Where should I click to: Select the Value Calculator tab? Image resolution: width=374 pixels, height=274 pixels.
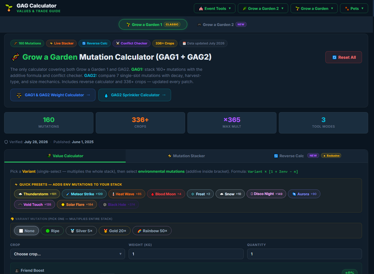pyautogui.click(x=65, y=156)
